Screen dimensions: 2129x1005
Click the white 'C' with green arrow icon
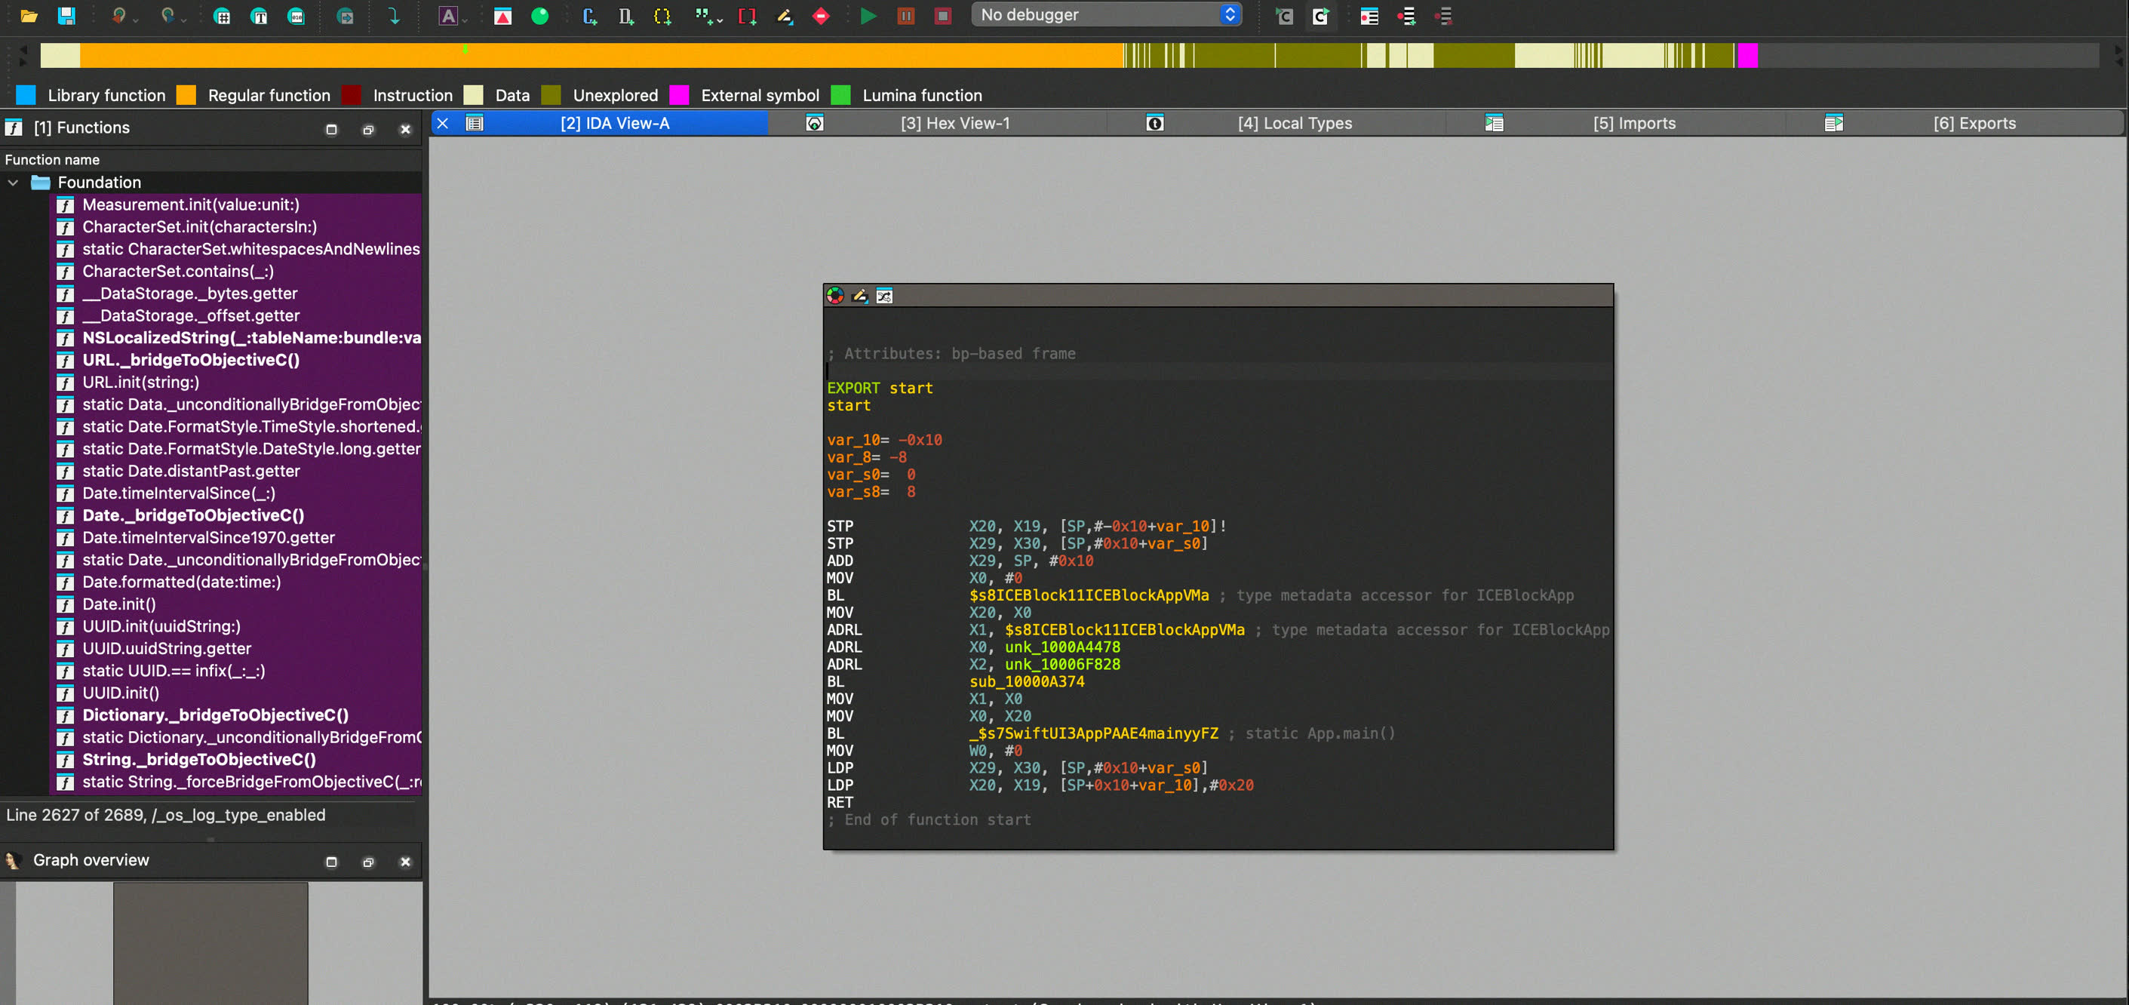pos(1321,16)
